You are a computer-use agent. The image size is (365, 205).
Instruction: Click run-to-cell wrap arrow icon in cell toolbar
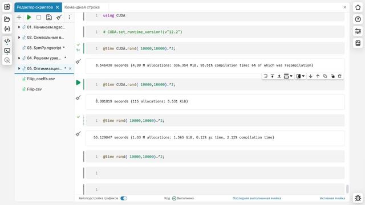(x=265, y=76)
